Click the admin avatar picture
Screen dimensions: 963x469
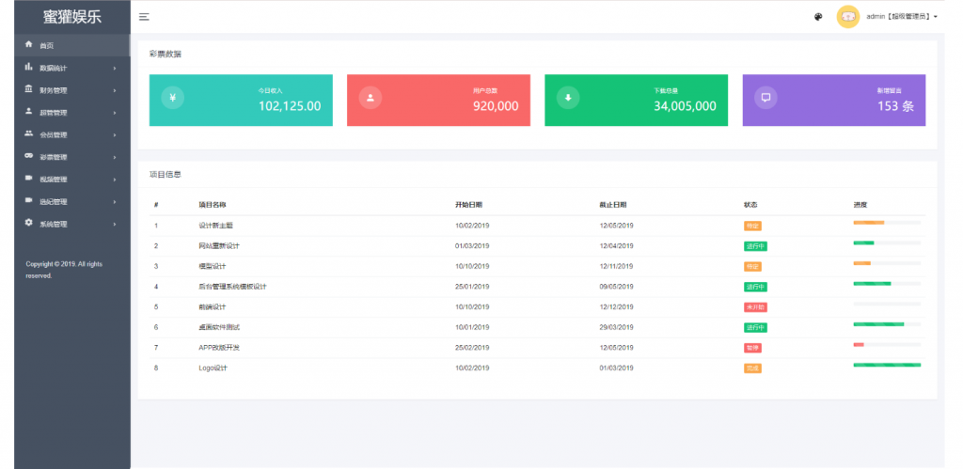coord(847,17)
